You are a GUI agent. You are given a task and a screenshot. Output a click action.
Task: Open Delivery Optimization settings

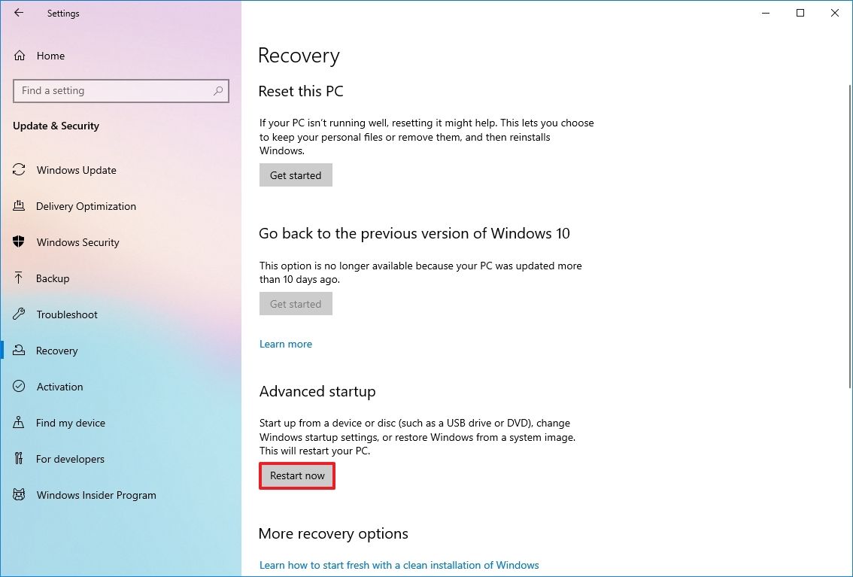[x=86, y=206]
